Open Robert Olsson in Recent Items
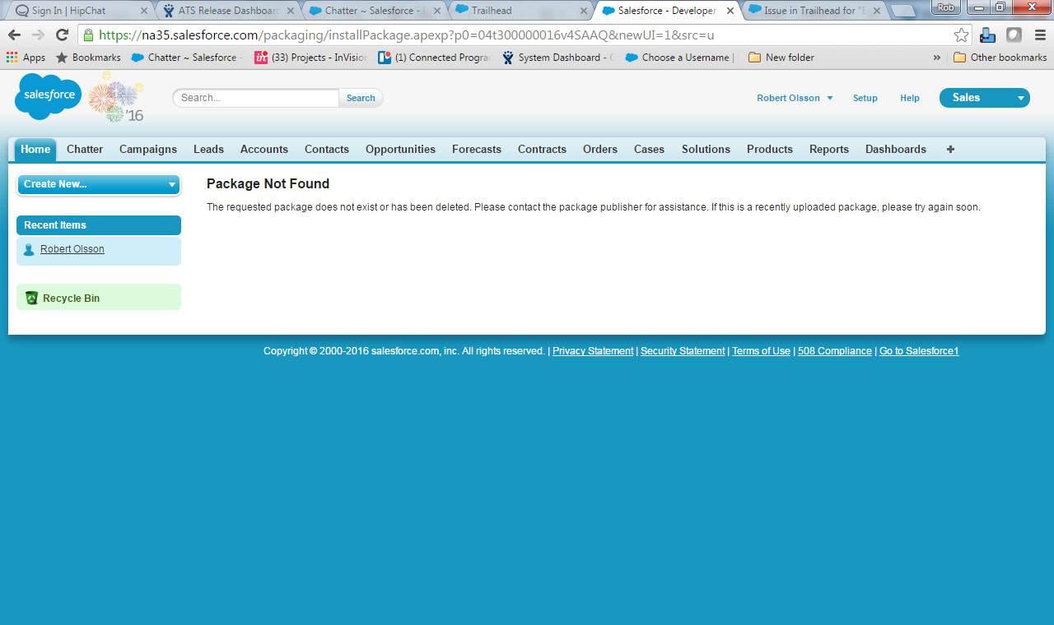Image resolution: width=1054 pixels, height=625 pixels. tap(72, 249)
